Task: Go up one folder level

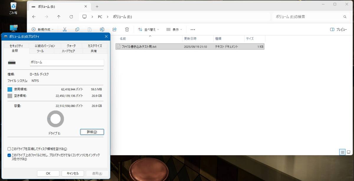Action: 59,17
